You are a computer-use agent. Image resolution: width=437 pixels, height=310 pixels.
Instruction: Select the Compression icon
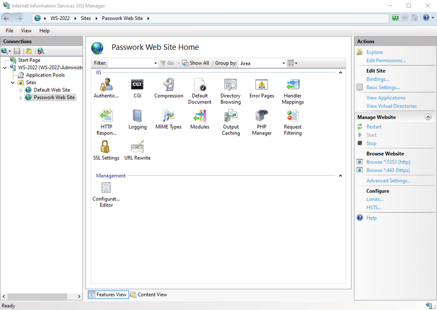click(168, 86)
